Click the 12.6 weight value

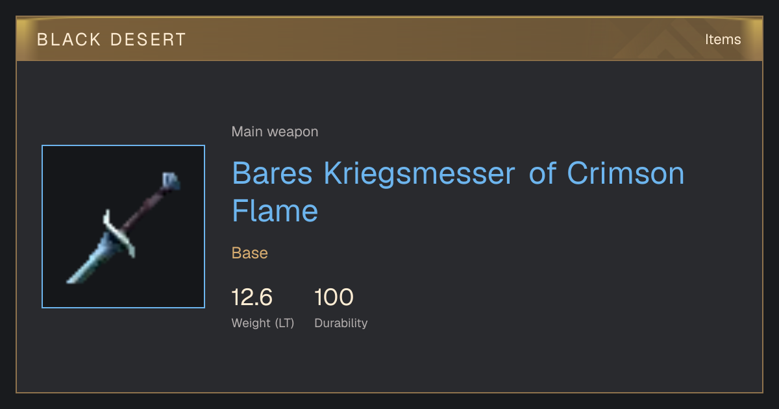[x=252, y=297]
